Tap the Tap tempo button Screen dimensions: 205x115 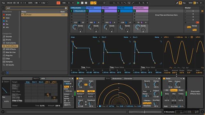click(x=4, y=3)
